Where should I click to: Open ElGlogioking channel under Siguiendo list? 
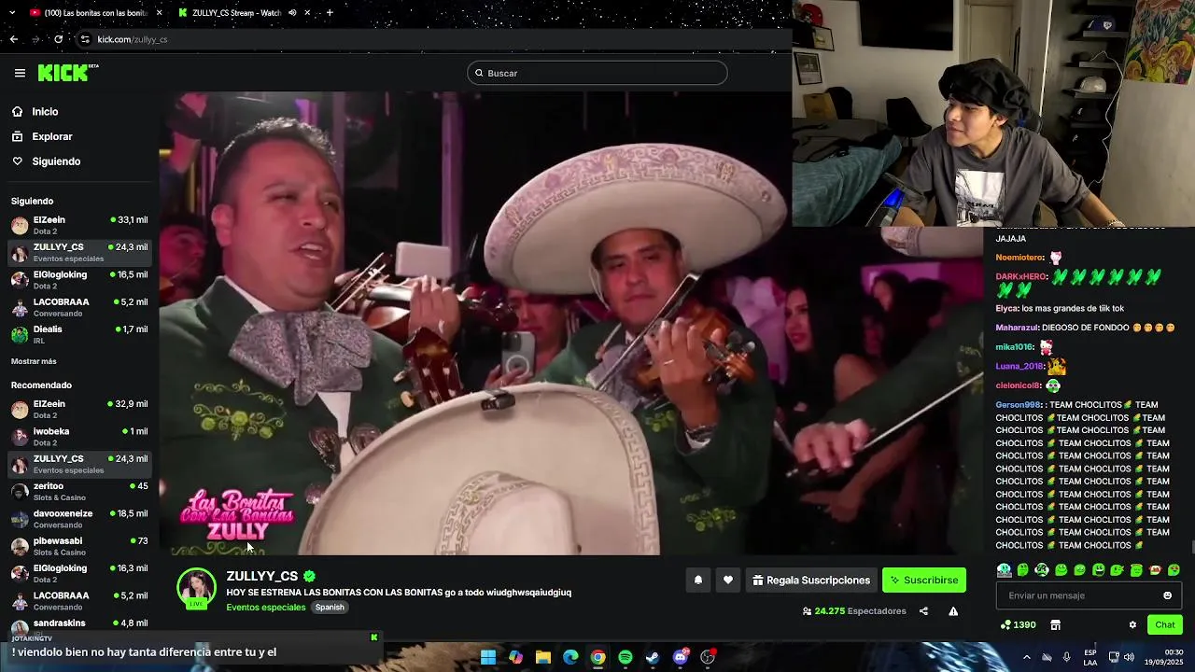click(x=79, y=280)
